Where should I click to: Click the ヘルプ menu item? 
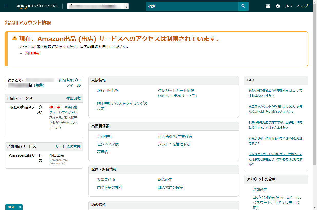(302, 6)
